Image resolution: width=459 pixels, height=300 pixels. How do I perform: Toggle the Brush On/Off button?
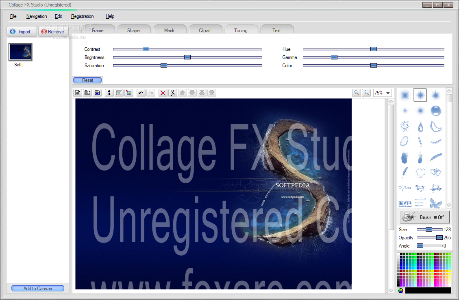click(424, 217)
